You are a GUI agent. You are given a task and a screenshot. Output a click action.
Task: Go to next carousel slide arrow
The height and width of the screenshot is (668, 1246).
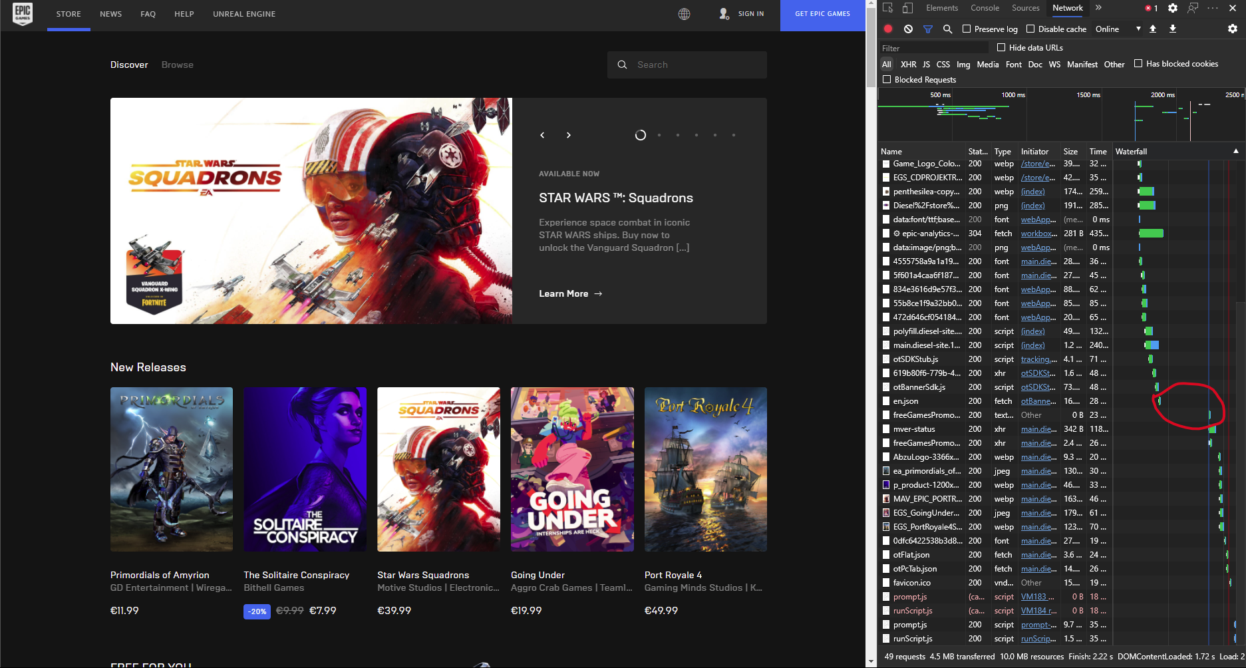coord(568,135)
